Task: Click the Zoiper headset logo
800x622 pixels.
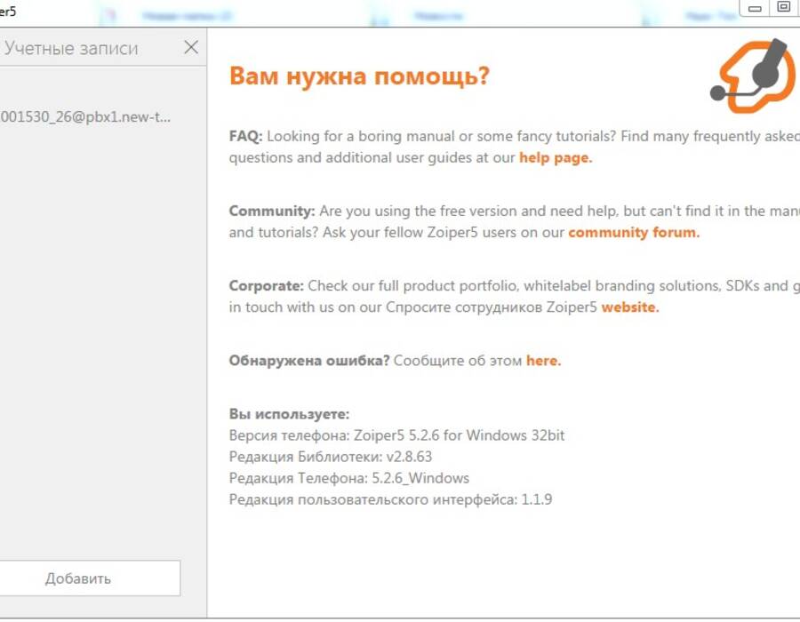Action: click(x=753, y=76)
